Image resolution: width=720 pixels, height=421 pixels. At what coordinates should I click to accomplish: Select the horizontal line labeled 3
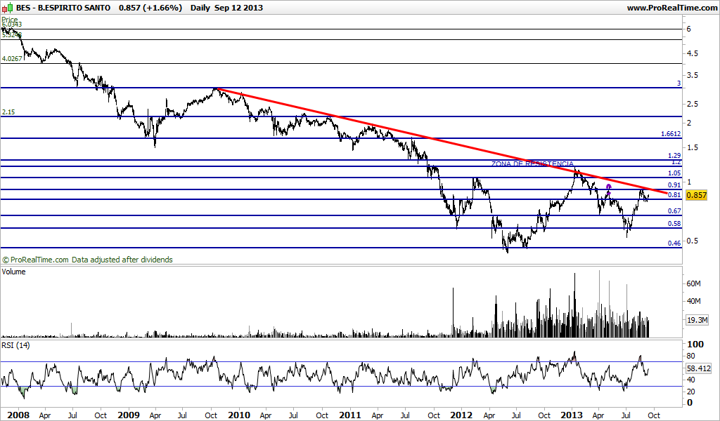coord(341,88)
